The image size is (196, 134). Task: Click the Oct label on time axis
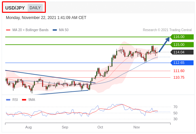pyautogui.click(x=100, y=127)
